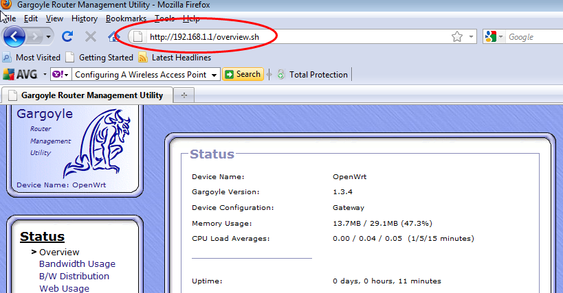Open the Google search engine selector icon
Viewport: 563px width, 293px height.
click(494, 36)
